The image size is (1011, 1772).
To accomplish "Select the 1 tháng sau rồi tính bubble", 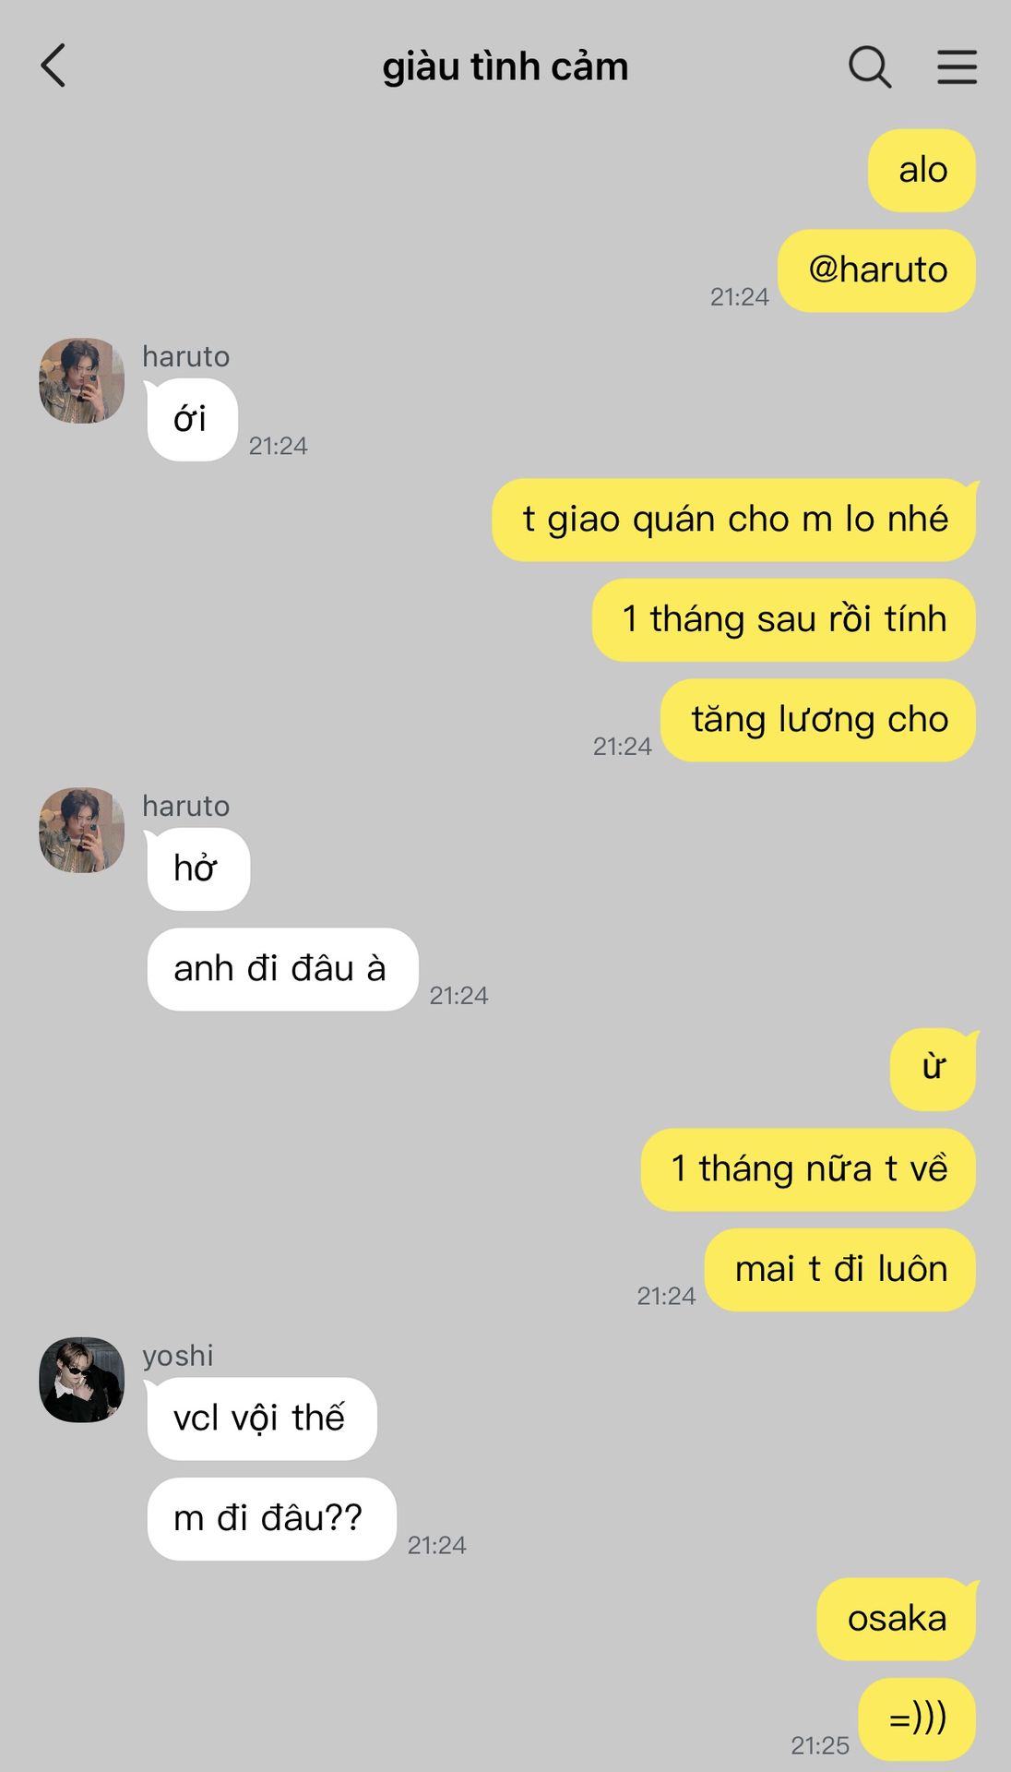I will [x=784, y=619].
